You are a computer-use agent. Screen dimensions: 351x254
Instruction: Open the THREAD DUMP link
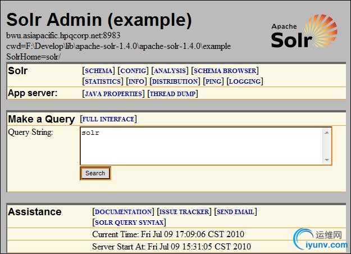pos(172,94)
